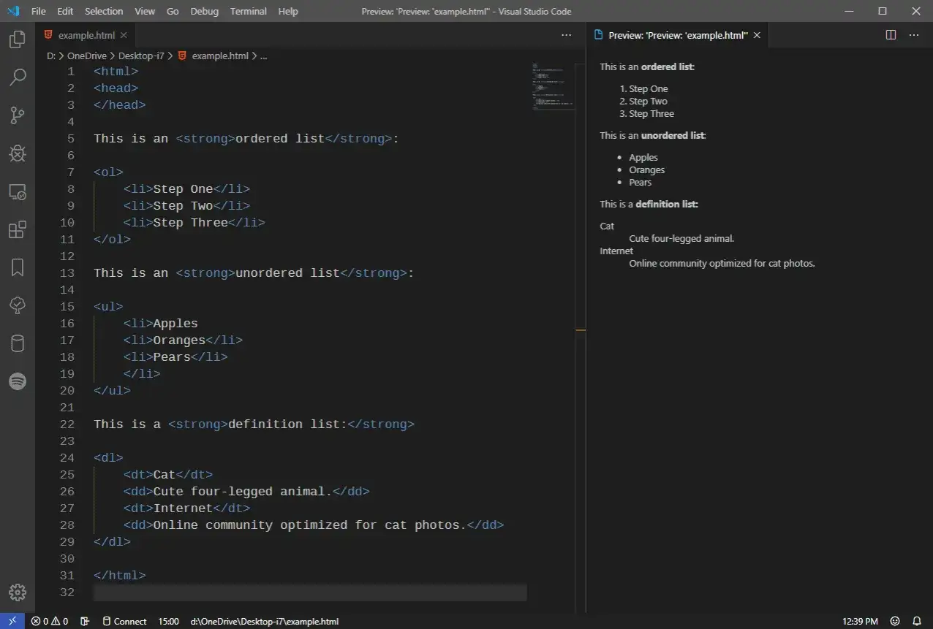Click 'Step Two' in the preview pane
Screen dimensions: 933x629
649,102
